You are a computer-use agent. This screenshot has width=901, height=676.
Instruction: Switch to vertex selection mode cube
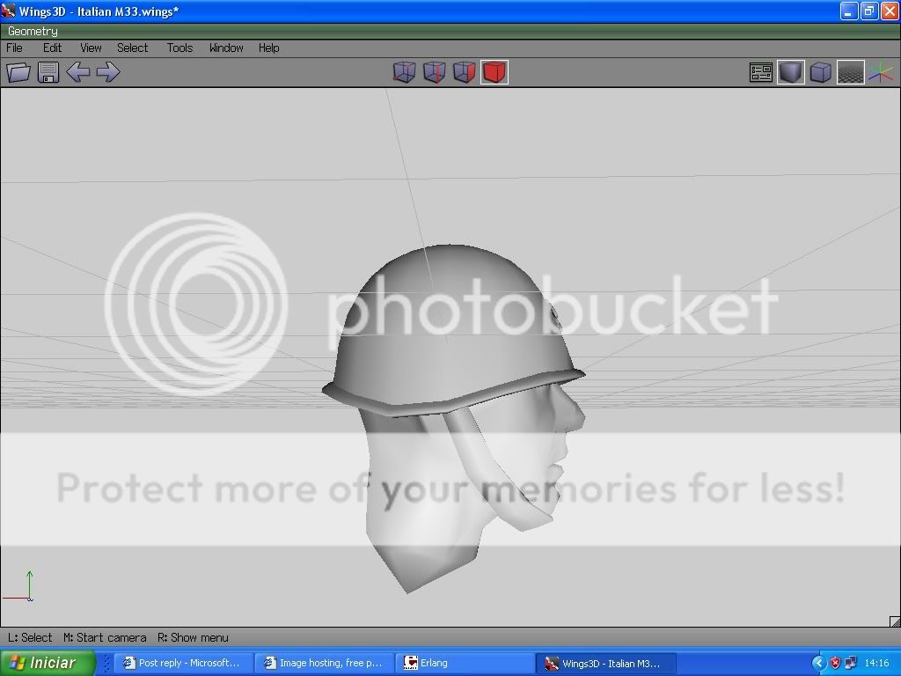[x=404, y=72]
